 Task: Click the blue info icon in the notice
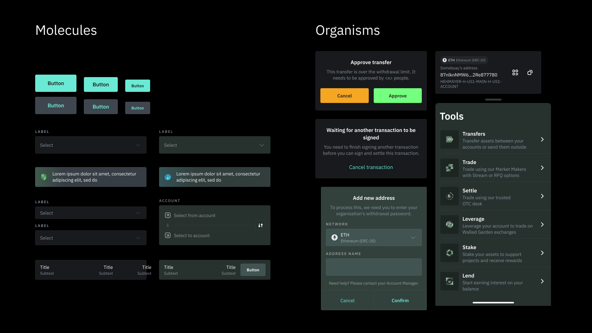tap(168, 177)
